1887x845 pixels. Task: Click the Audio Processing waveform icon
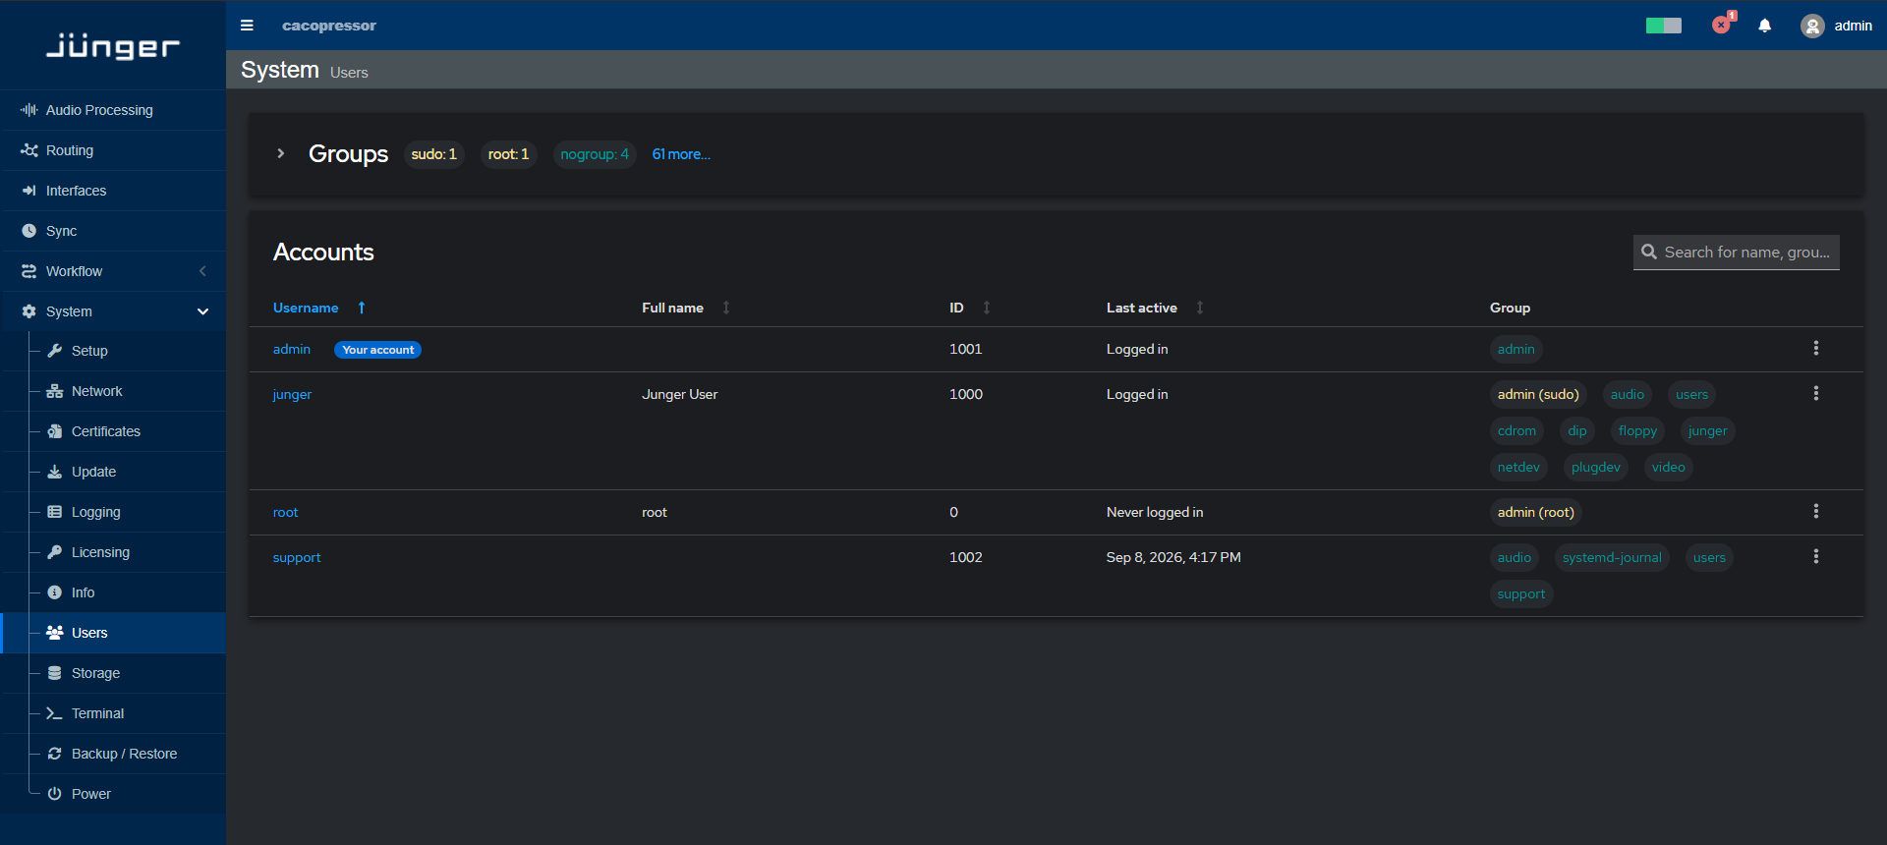tap(29, 110)
